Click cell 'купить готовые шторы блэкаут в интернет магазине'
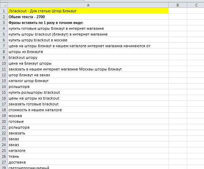Image resolution: width=204 pixels, height=169 pixels. click(88, 28)
